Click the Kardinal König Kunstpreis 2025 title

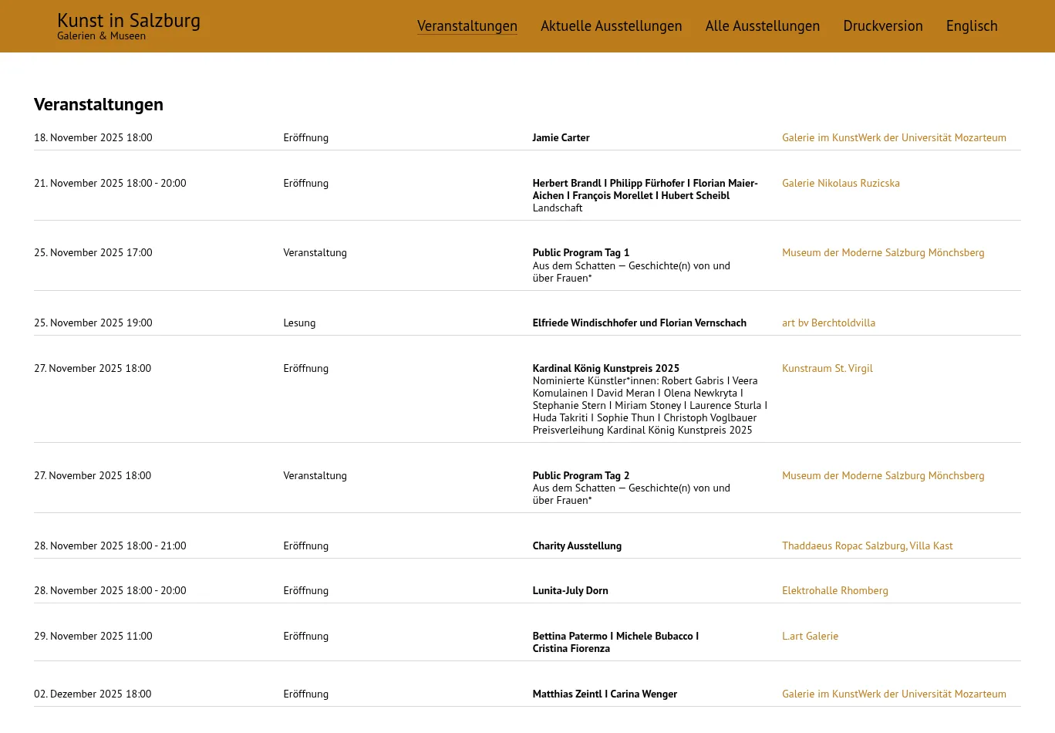click(x=605, y=369)
